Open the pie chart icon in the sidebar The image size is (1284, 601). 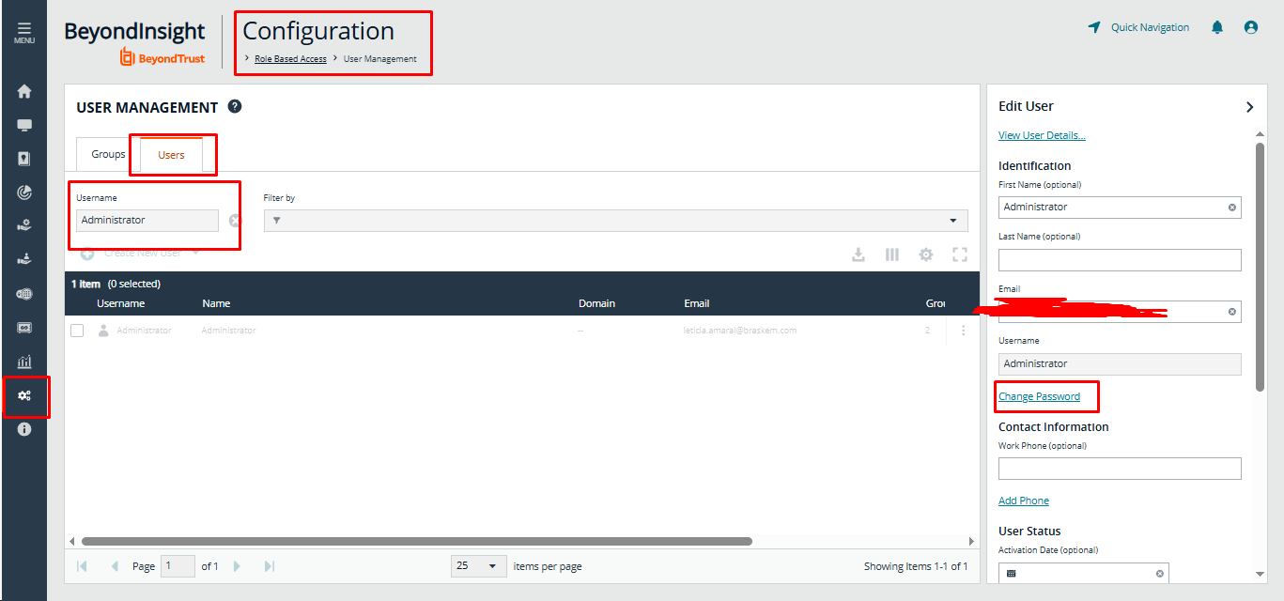[24, 193]
